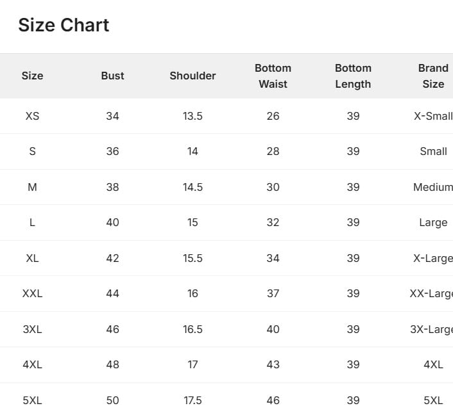The width and height of the screenshot is (453, 415).
Task: Select the bottom waist value 37 cell
Action: (x=273, y=293)
